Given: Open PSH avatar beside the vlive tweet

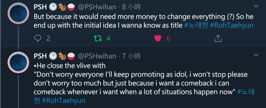Looking at the screenshot, I should pos(18,62).
